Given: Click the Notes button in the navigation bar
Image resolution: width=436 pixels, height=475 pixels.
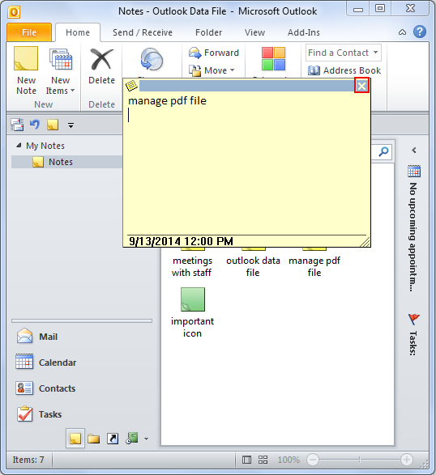Looking at the screenshot, I should pos(75,438).
